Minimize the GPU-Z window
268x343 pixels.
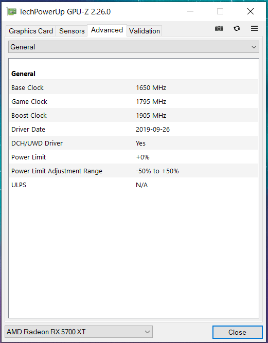(x=190, y=11)
